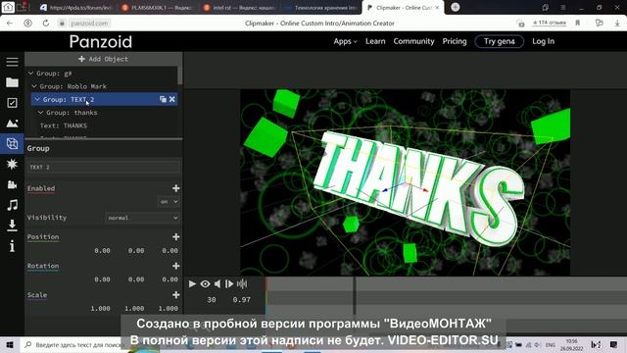Screen dimensions: 627x353
Task: Go back in browser history
Action: tap(10, 24)
